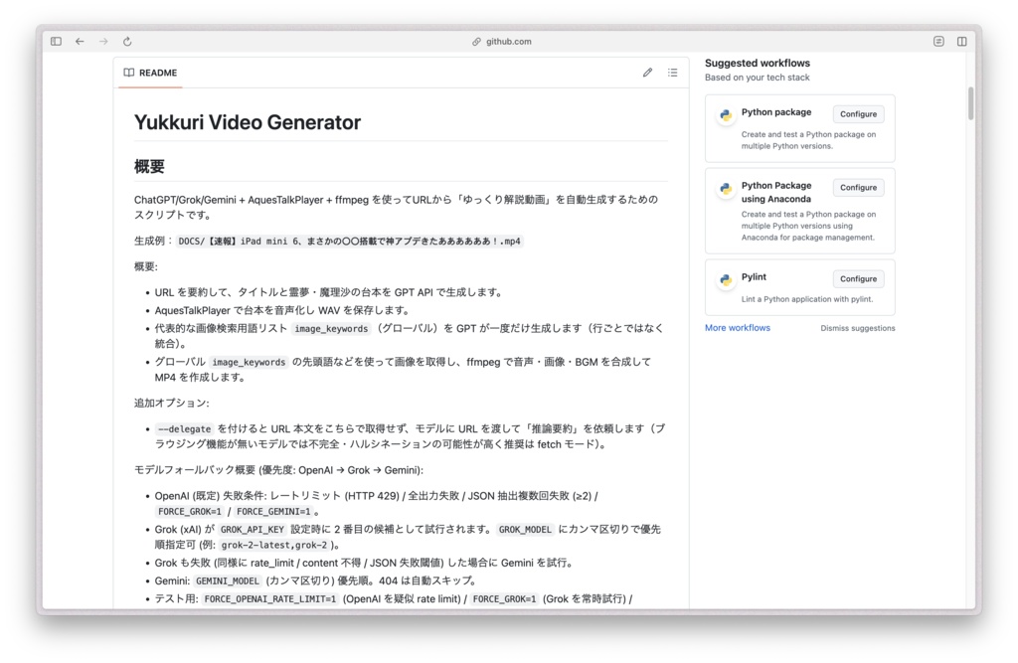
Task: Click the FORCE_GEMINI=1 code snippet
Action: 273,512
